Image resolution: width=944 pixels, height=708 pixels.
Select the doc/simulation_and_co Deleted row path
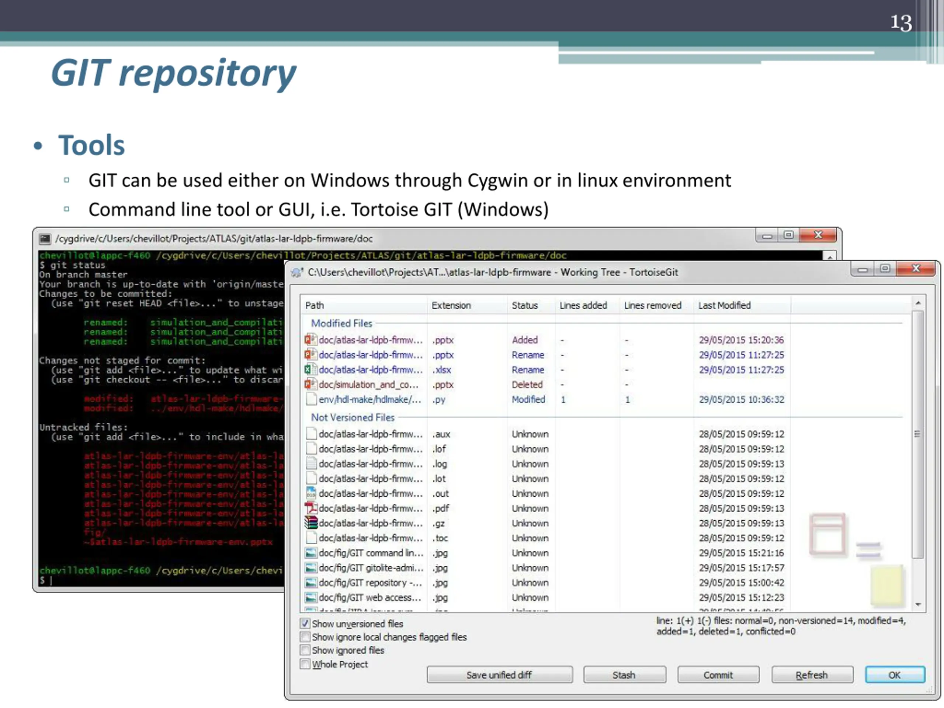369,385
